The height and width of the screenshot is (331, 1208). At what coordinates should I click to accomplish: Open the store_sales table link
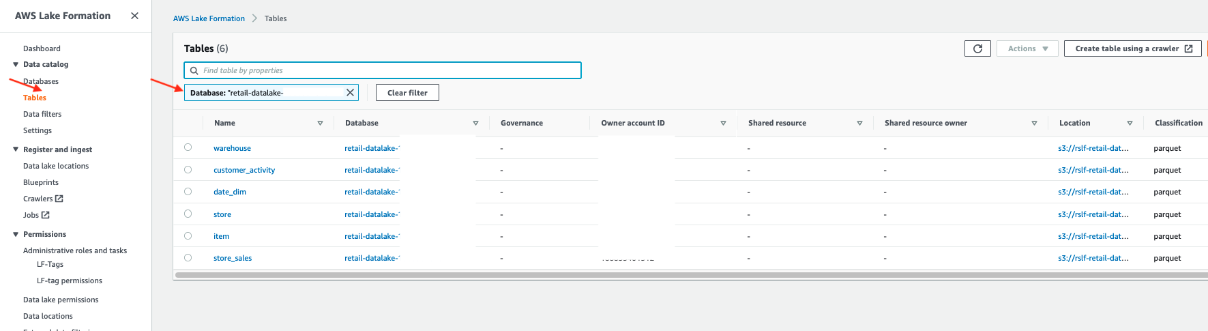pos(233,258)
